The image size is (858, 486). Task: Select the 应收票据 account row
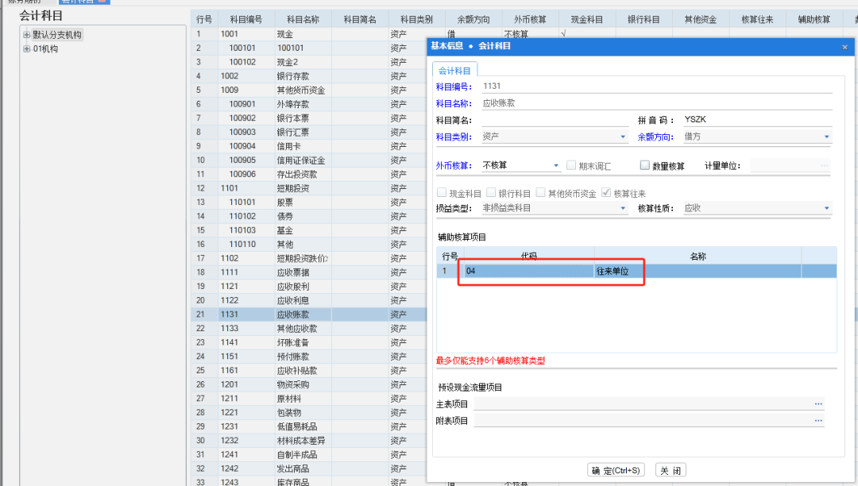click(x=309, y=272)
